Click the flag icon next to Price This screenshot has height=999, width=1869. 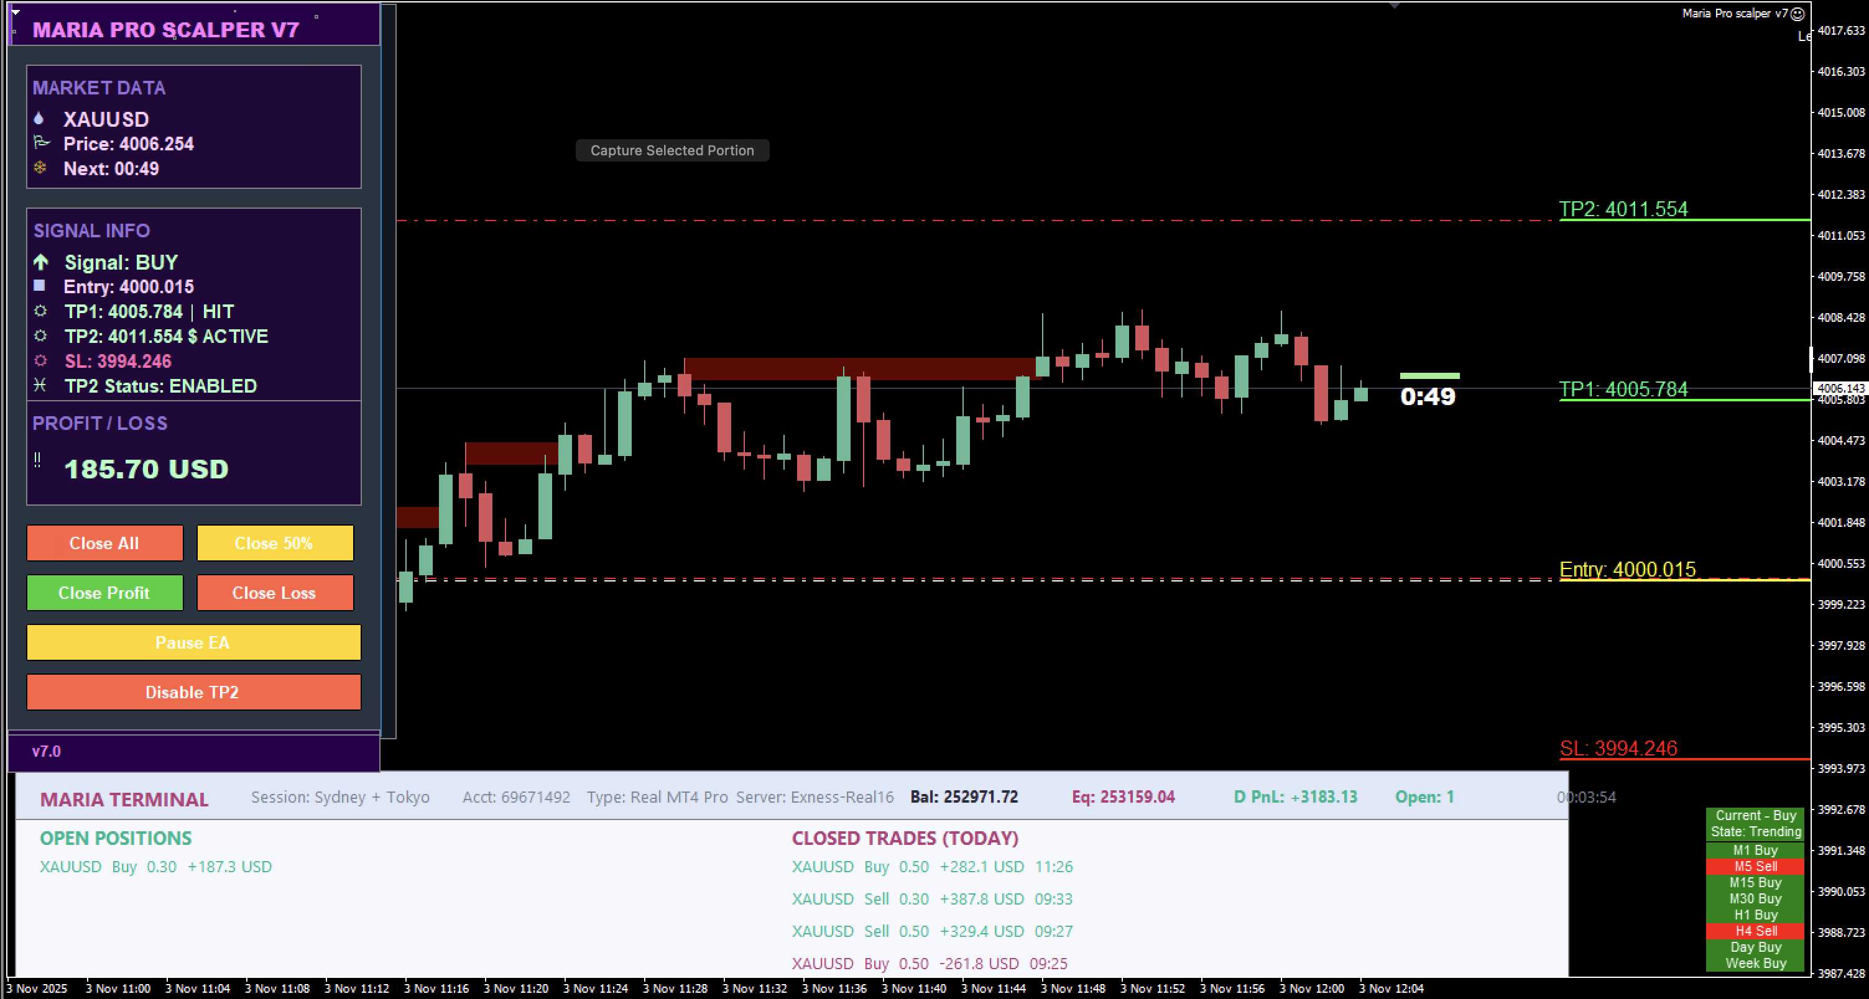(40, 143)
